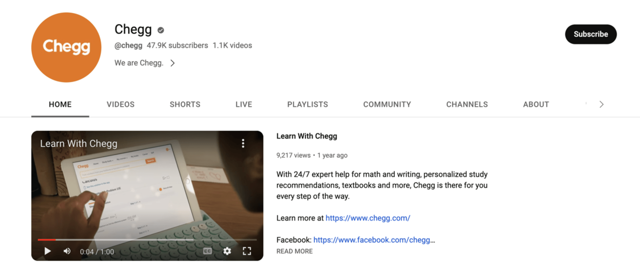
Task: Click the video overlay title Learn With Chegg
Action: click(x=79, y=143)
